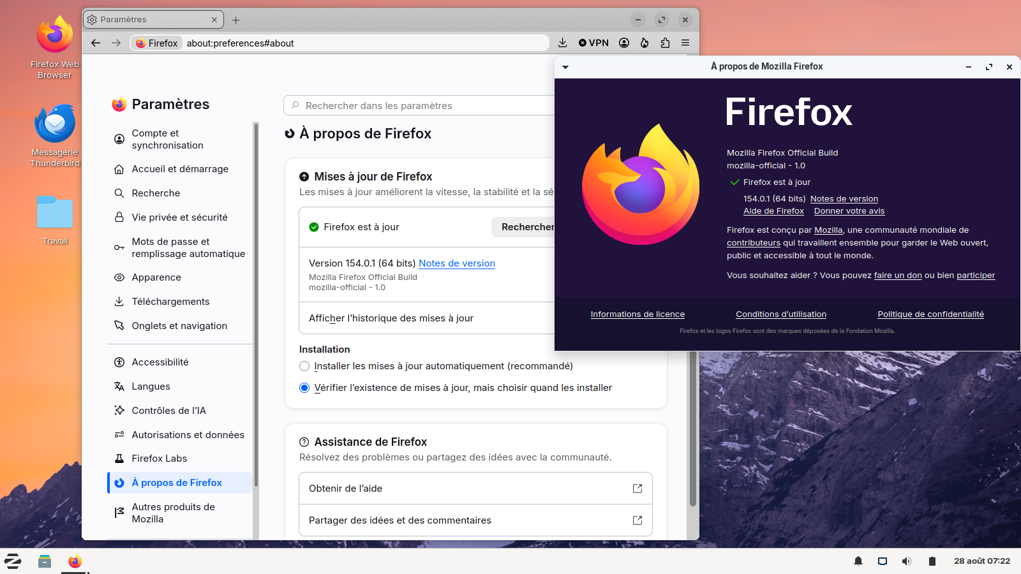Open the About dialog window menu arrow
The width and height of the screenshot is (1021, 574).
(565, 67)
